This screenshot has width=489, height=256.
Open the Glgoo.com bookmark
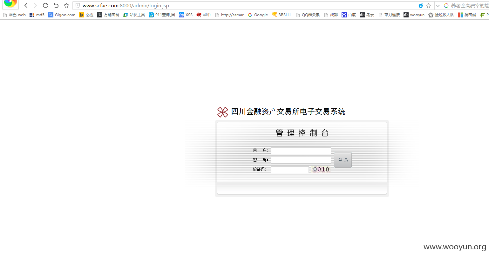(62, 15)
